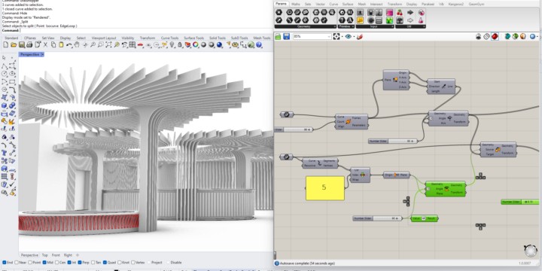The image size is (542, 271).
Task: Enable the Near osnap checkbox
Action: pos(17,263)
